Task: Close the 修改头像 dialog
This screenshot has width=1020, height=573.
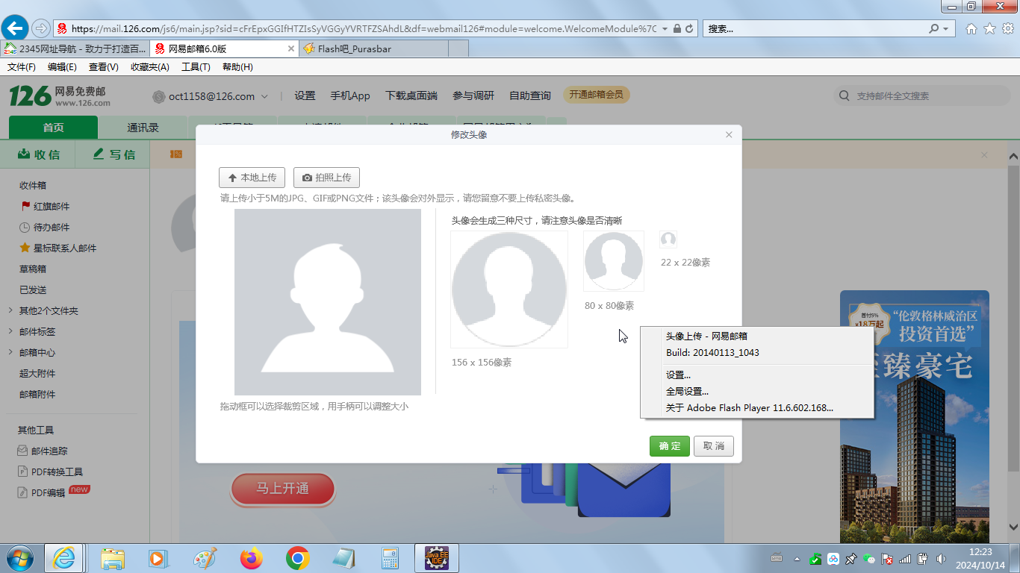Action: point(729,135)
